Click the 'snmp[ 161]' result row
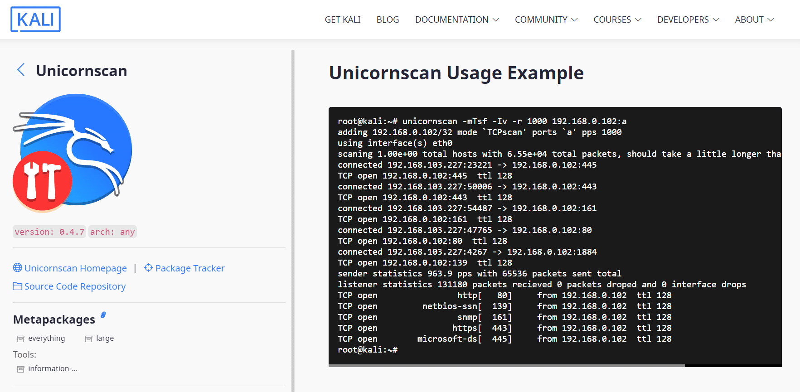The width and height of the screenshot is (800, 392). [504, 317]
